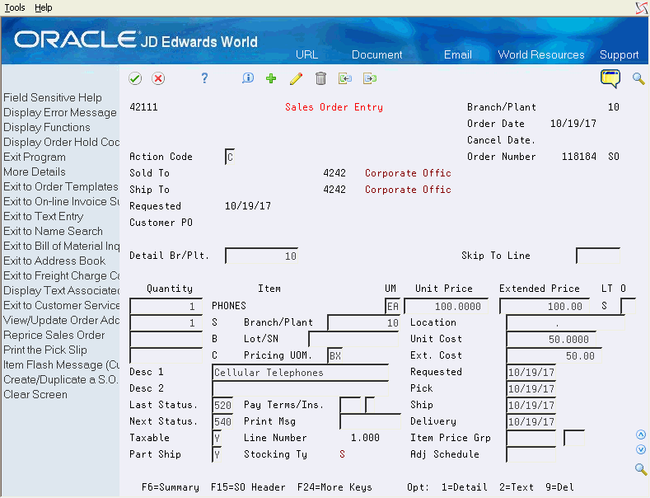
Task: Open the Tools menu
Action: pos(15,7)
